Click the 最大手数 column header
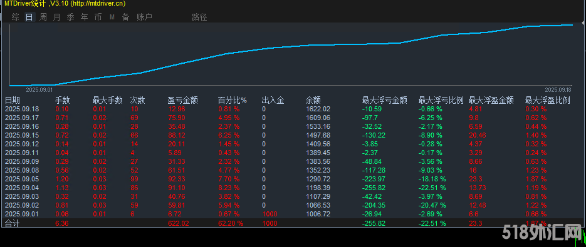 [108, 101]
